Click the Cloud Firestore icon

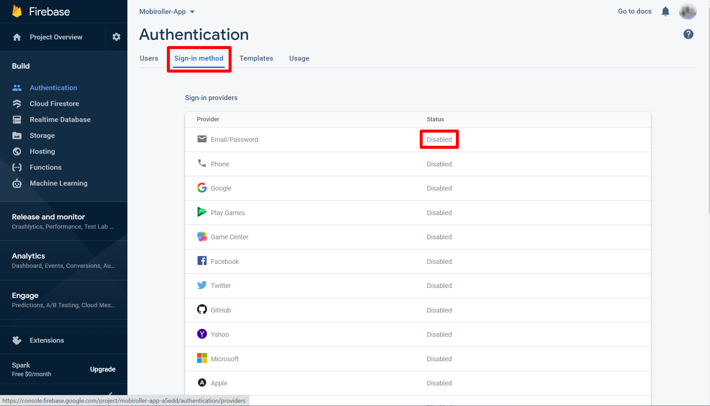17,104
